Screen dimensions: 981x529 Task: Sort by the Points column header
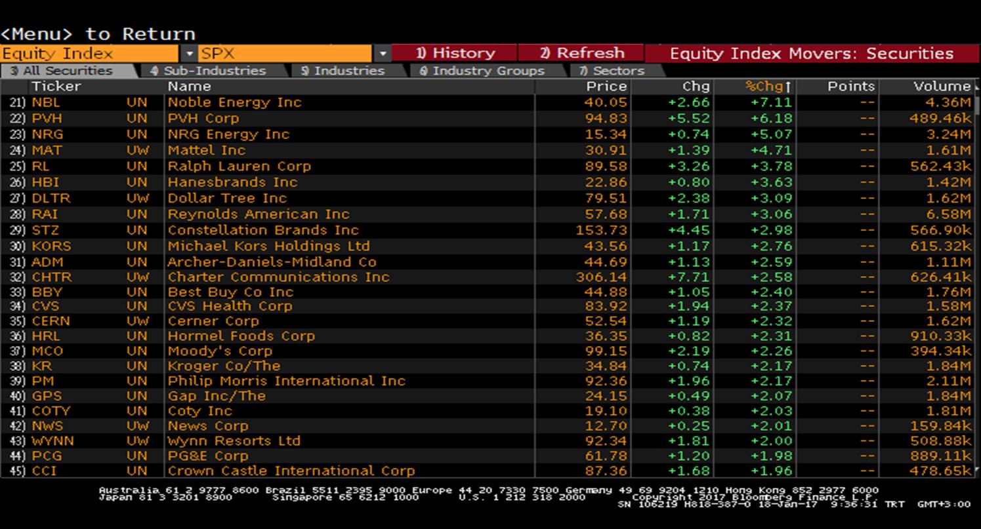click(x=851, y=87)
